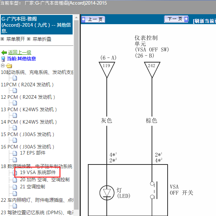Click the 灯 (LED) diode symbol
The image size is (216, 216).
(107, 193)
